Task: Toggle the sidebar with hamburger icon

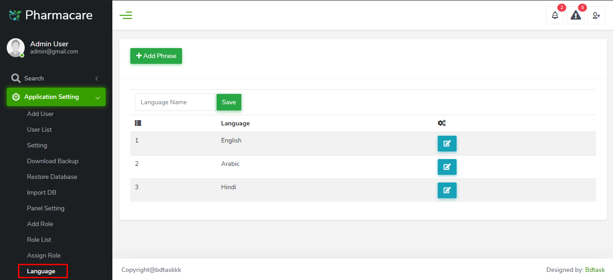Action: (x=126, y=15)
